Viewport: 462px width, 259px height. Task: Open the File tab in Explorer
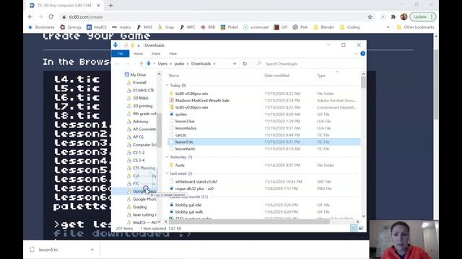[x=121, y=54]
